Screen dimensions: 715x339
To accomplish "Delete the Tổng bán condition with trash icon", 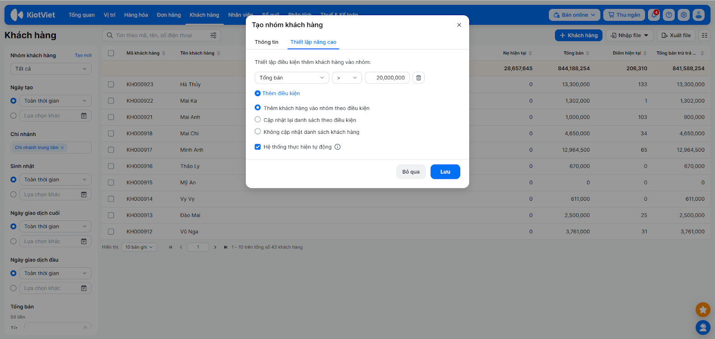I will coord(418,78).
